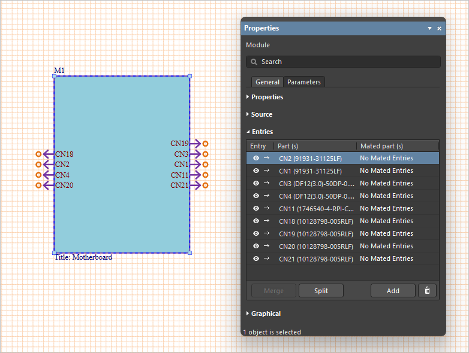Screen dimensions: 469x353
Task: Click the search magnifier icon
Action: coord(254,62)
